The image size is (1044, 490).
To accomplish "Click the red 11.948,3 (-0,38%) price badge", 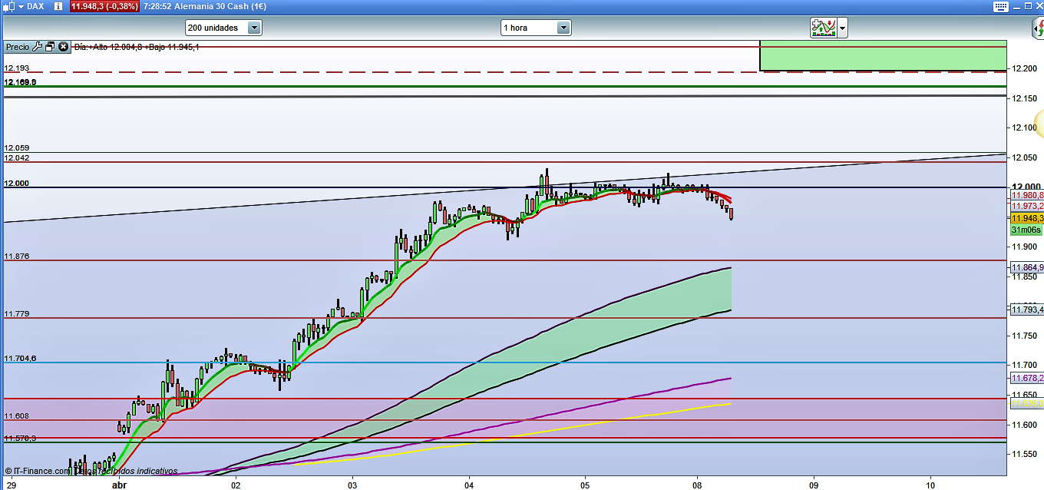I will [x=104, y=6].
